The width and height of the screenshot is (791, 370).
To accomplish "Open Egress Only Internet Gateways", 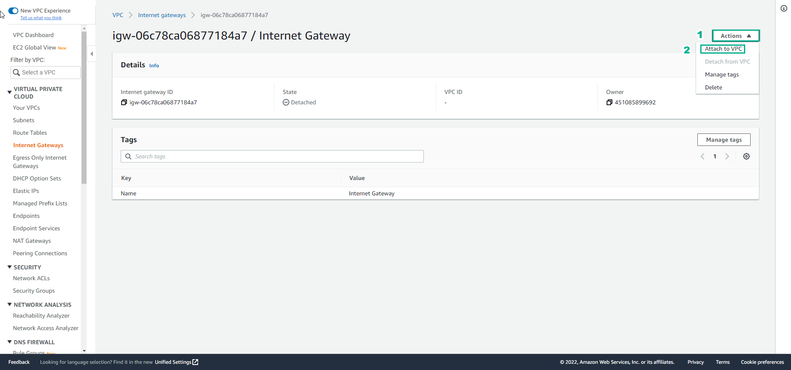I will tap(40, 162).
